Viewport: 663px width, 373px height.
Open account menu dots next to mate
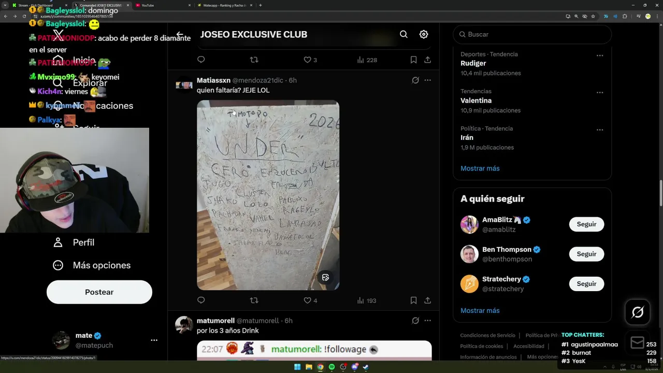tap(154, 340)
